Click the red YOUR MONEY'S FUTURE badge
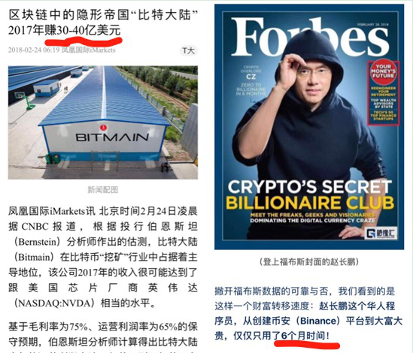This screenshot has width=413, height=353. coord(383,71)
